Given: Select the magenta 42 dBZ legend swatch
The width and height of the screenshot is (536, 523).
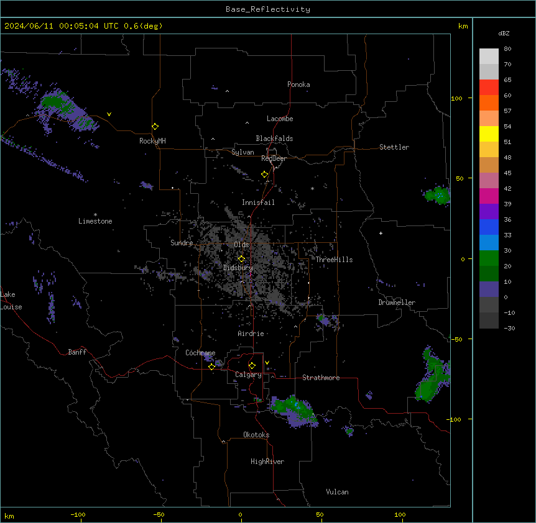Looking at the screenshot, I should (x=489, y=196).
